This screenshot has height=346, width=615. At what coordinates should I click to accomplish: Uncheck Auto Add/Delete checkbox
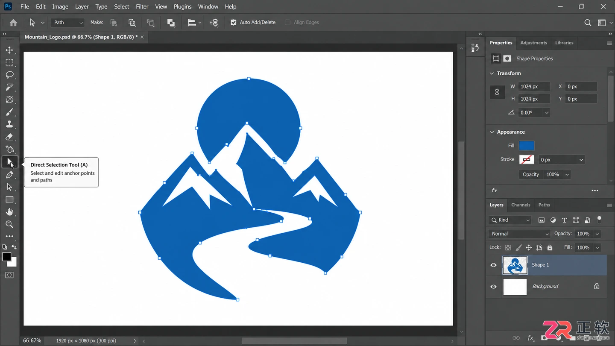point(234,23)
